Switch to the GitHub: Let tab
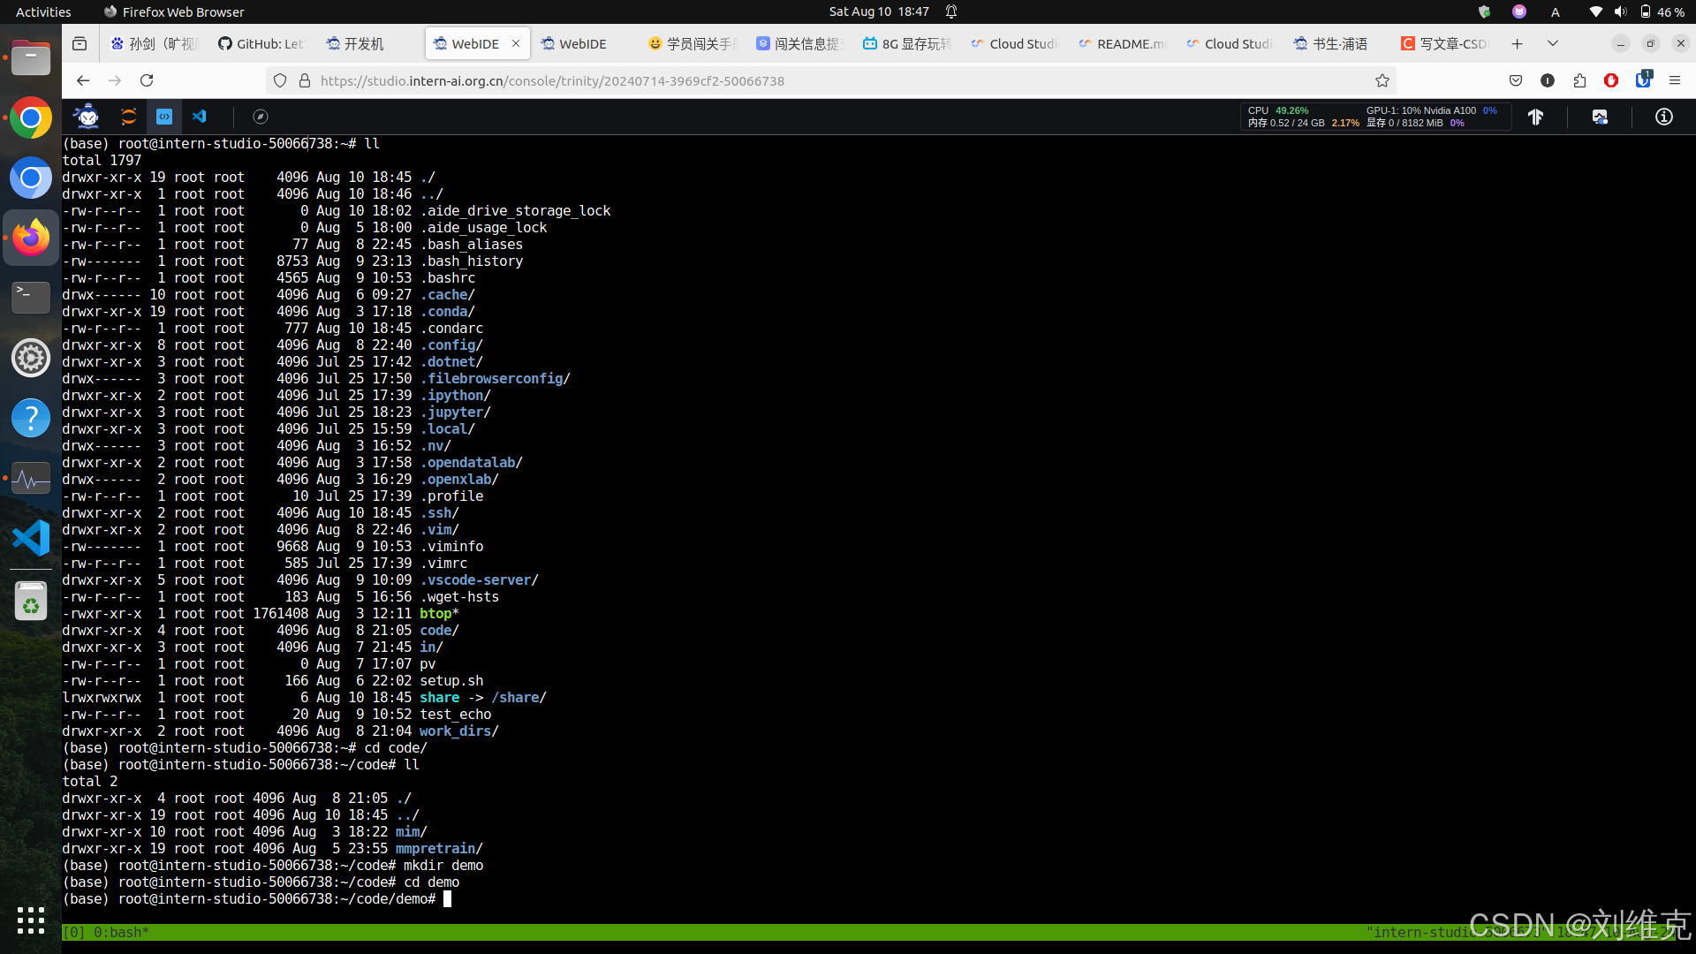Image resolution: width=1696 pixels, height=954 pixels. click(261, 43)
